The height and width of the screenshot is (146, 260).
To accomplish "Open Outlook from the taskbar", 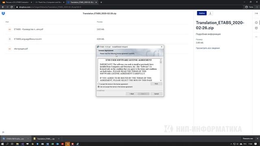I will (x=57, y=144).
